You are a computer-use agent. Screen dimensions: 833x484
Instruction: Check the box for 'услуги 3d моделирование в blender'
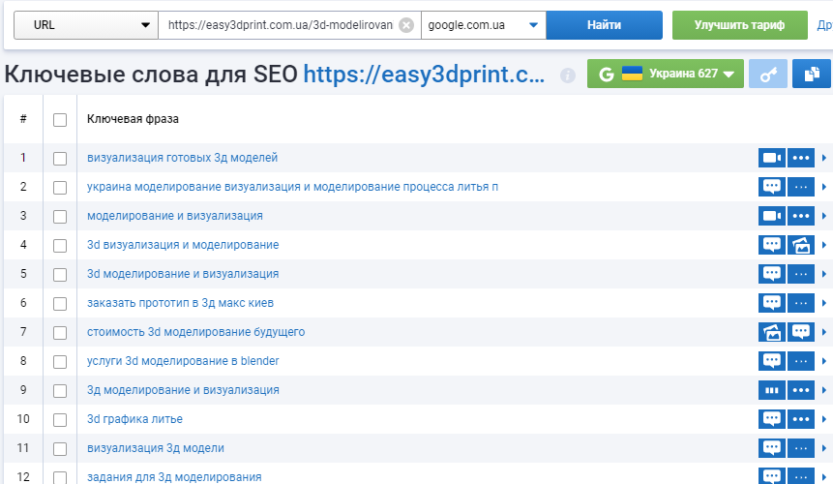point(60,362)
